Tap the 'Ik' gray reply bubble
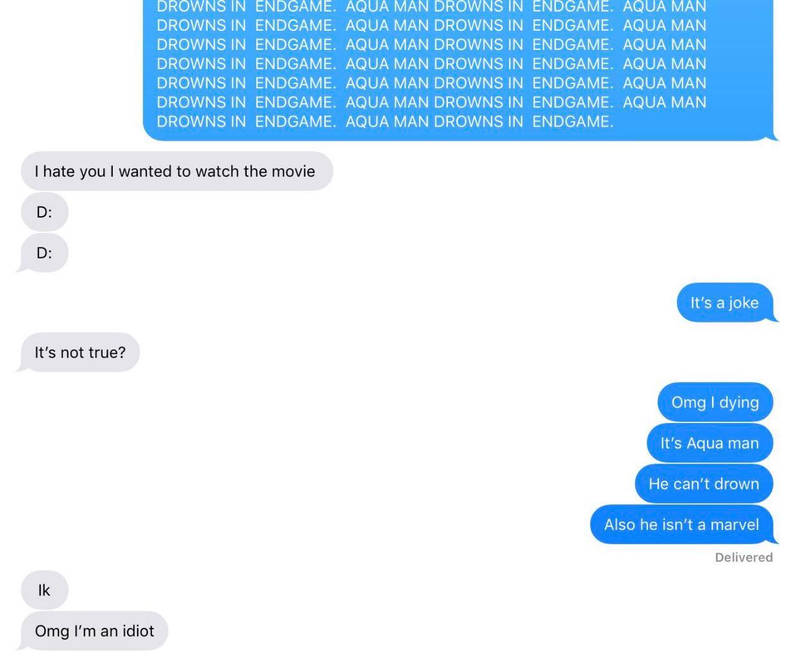Image resolution: width=796 pixels, height=663 pixels. pos(44,590)
